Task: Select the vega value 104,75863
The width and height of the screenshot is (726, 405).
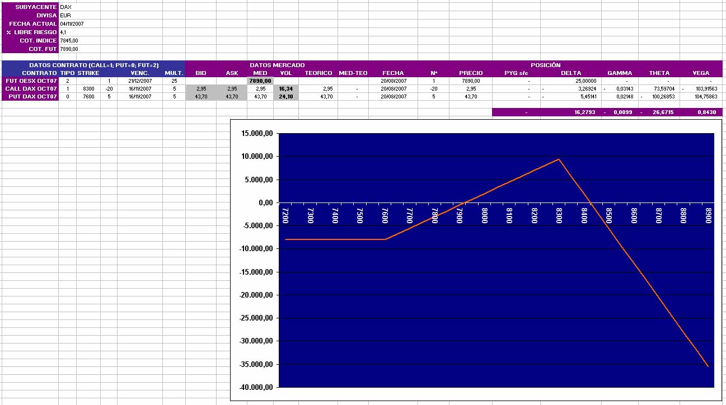Action: (x=705, y=97)
